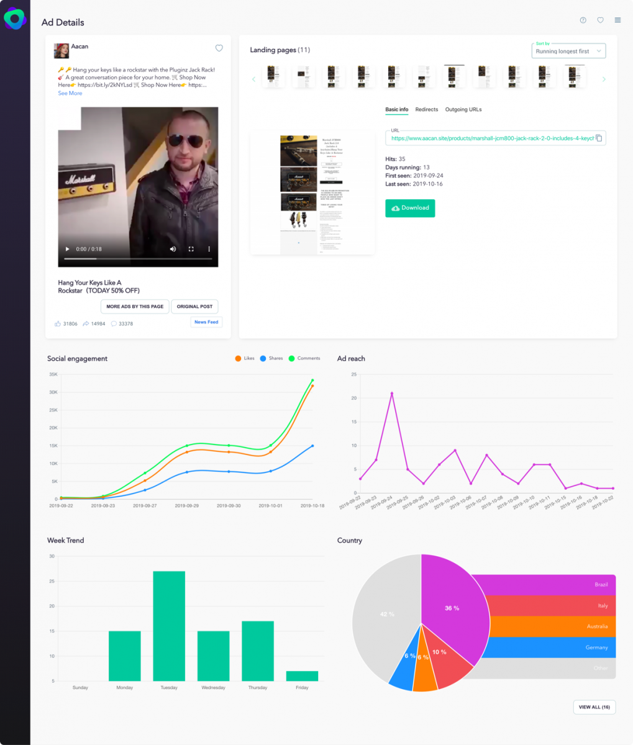
Task: Switch to the Outgoing URLs tab
Action: coord(463,109)
